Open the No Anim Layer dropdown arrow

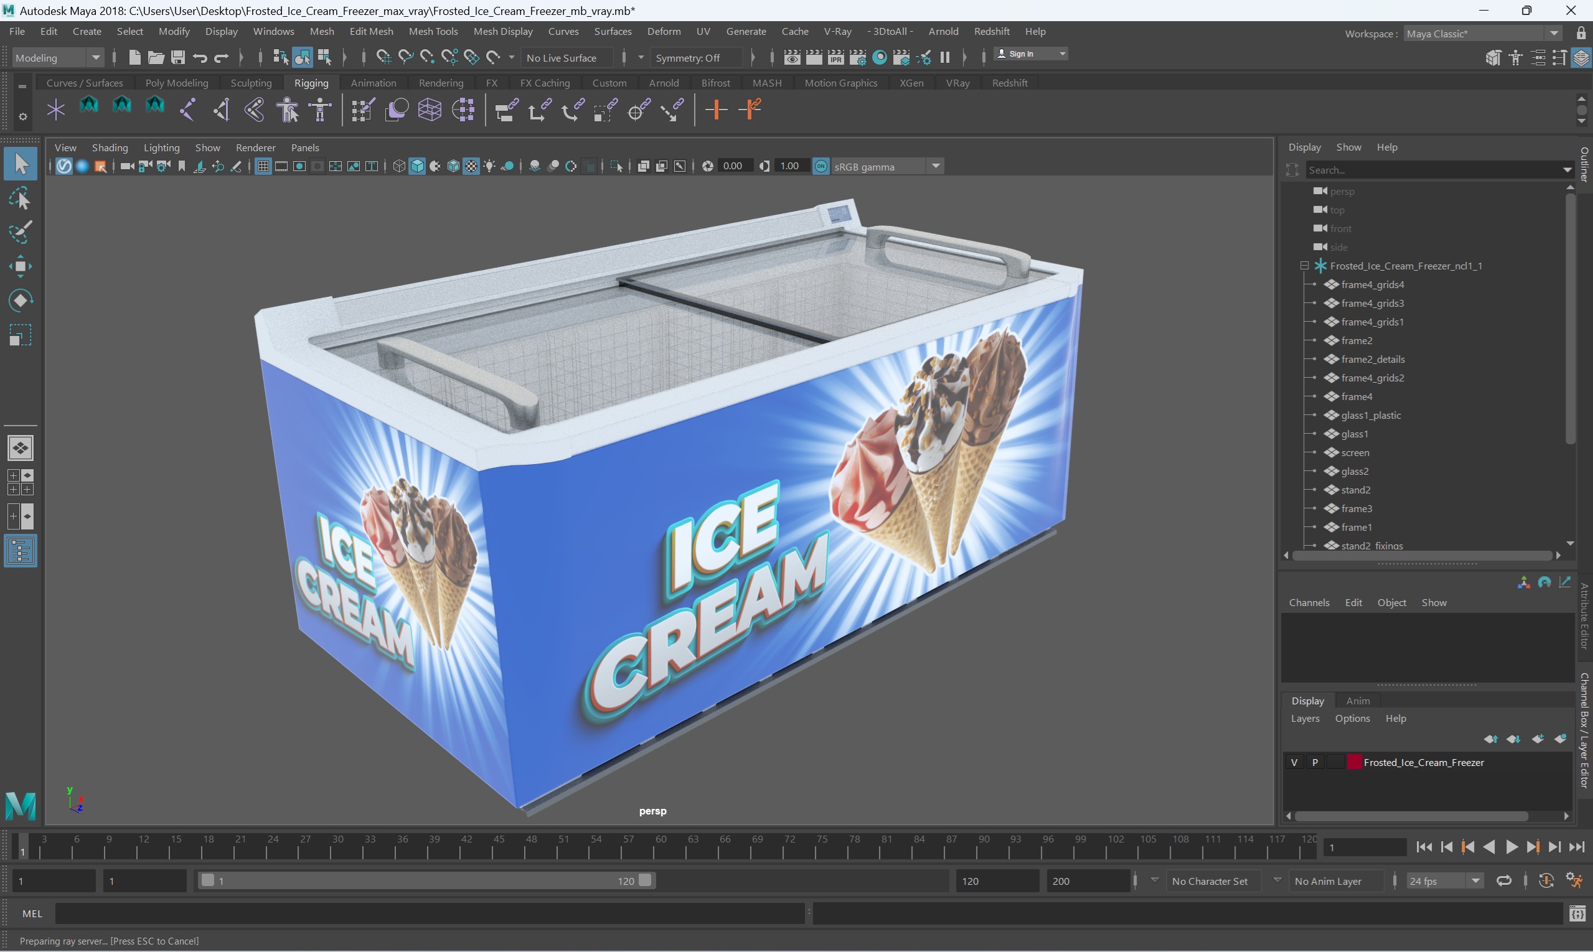(1277, 880)
